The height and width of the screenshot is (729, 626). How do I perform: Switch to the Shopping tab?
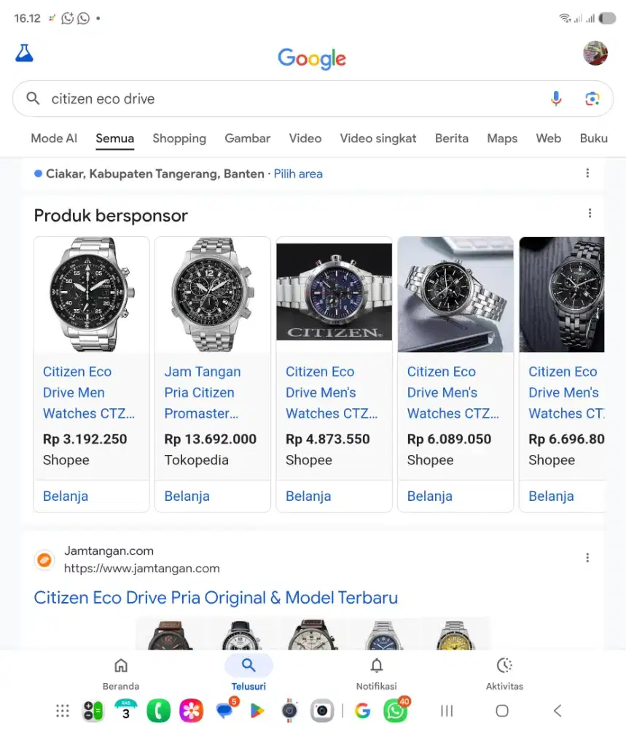click(x=179, y=139)
